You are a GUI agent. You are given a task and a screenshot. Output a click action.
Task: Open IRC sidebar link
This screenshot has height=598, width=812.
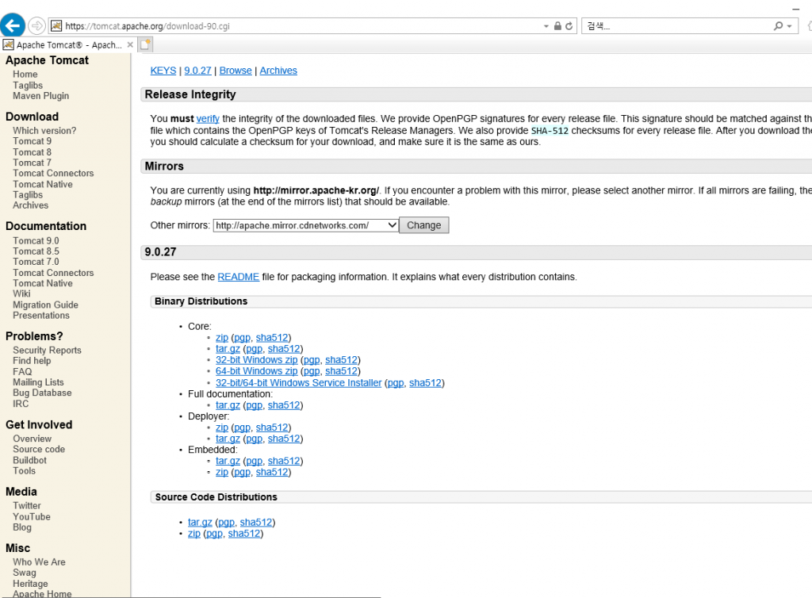click(21, 404)
